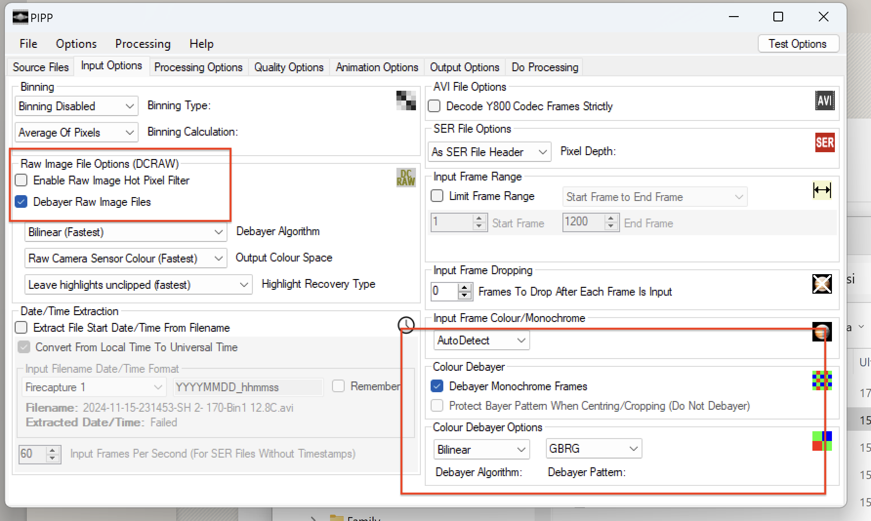Open the Average Of Pixels dropdown
This screenshot has height=521, width=871.
pyautogui.click(x=77, y=133)
